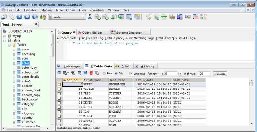257x132 pixels.
Task: Open the User Manager icon
Action: (x=90, y=17)
